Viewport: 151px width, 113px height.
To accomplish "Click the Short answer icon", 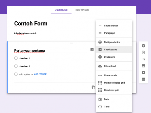I will (100, 26).
